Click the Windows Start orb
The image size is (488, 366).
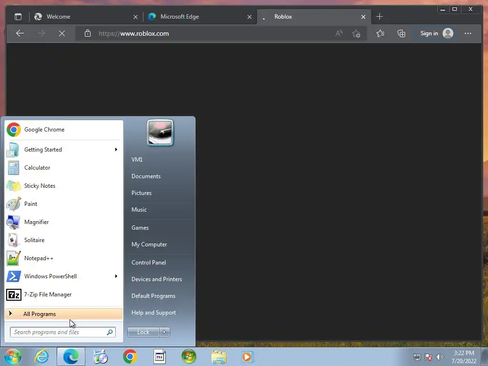(13, 356)
